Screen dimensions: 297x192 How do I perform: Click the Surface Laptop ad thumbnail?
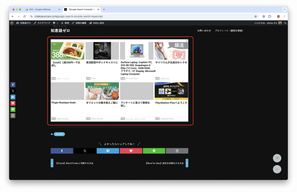click(x=137, y=51)
